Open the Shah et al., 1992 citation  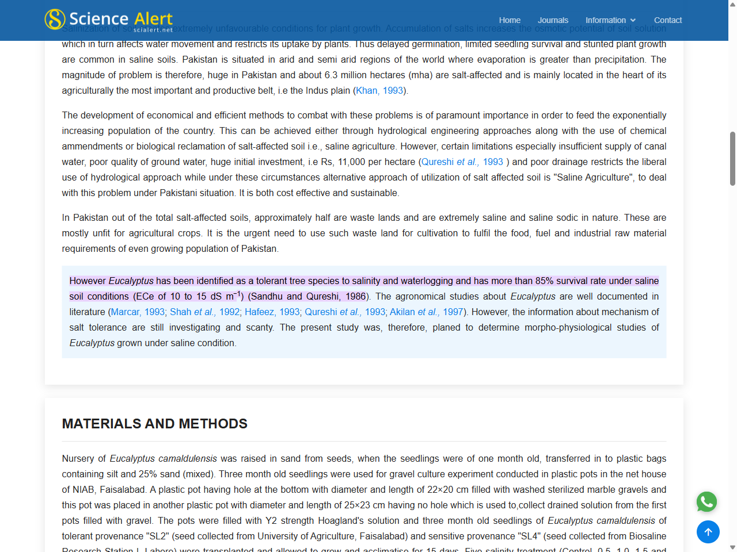(x=204, y=312)
